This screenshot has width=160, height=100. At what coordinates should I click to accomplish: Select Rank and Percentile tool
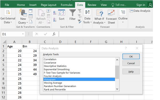coord(79,90)
